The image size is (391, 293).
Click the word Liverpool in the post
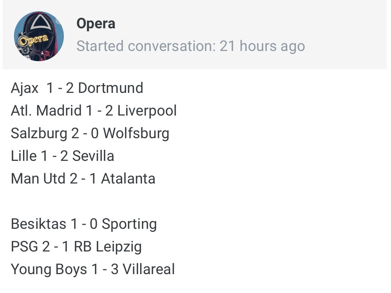coord(147,111)
